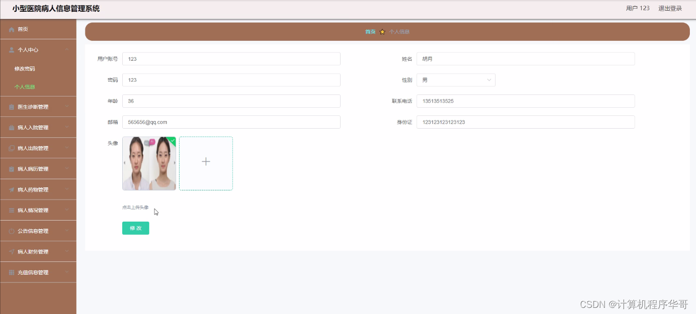Focus the 联系电话 input field

(x=526, y=101)
